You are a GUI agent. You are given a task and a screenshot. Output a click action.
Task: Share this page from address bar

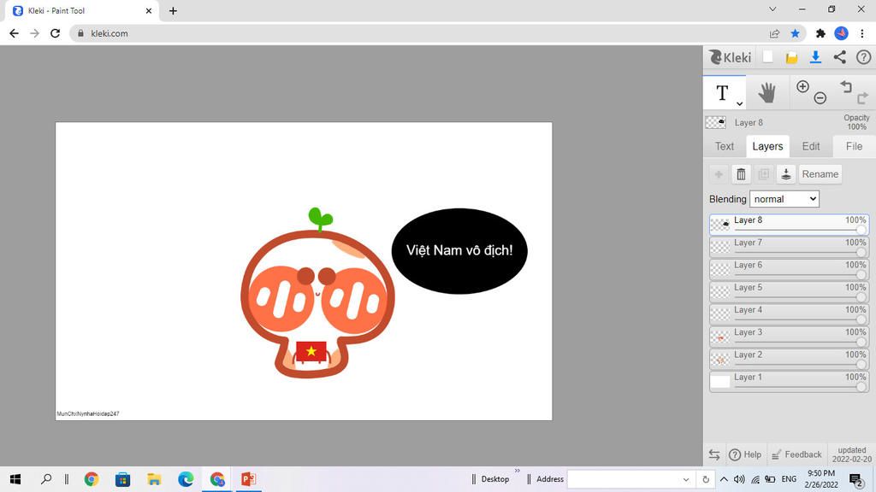774,33
